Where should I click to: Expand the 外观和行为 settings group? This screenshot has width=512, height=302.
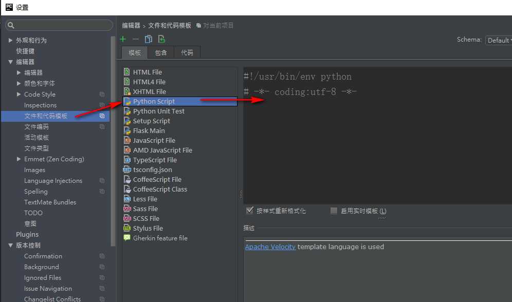pyautogui.click(x=10, y=40)
